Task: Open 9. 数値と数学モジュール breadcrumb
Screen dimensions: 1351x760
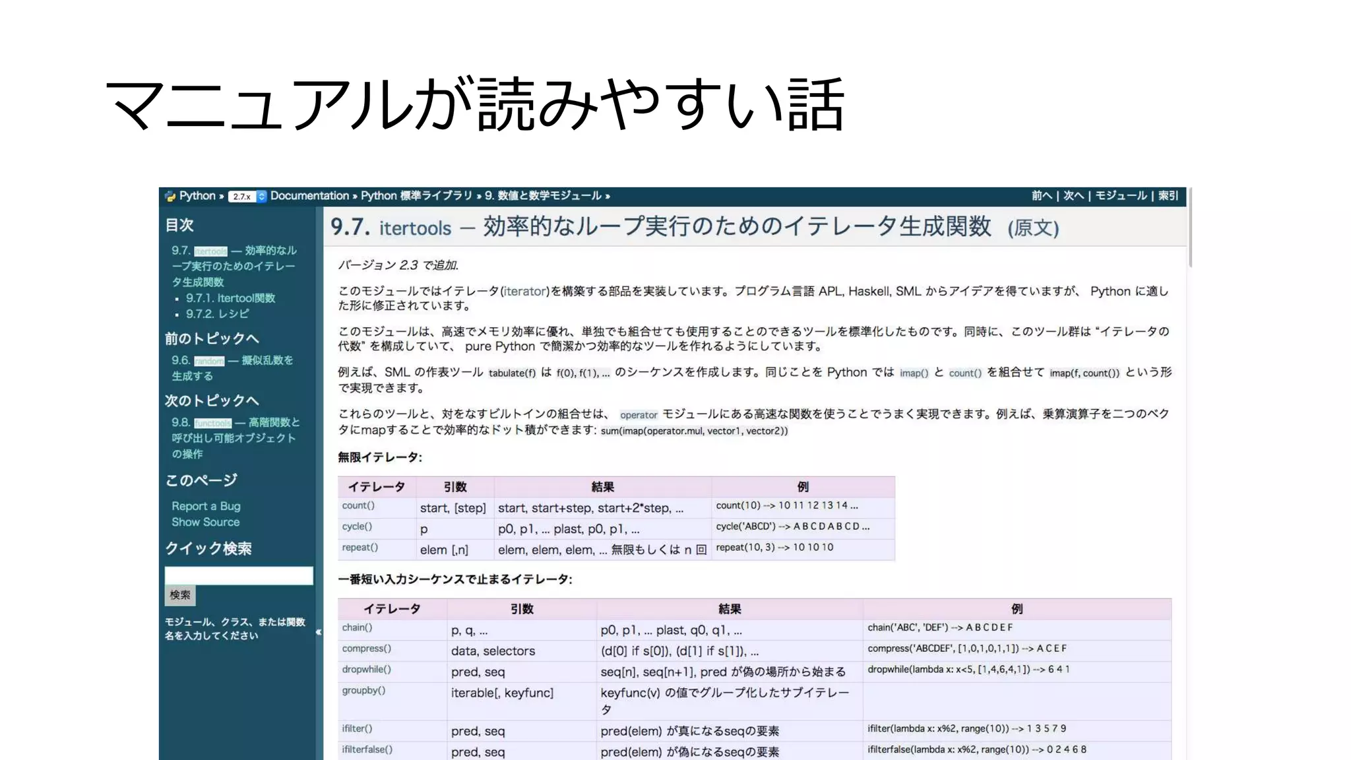Action: click(543, 196)
